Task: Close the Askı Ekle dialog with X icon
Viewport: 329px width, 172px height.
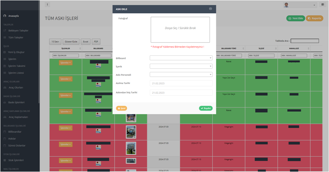Action: coord(210,8)
